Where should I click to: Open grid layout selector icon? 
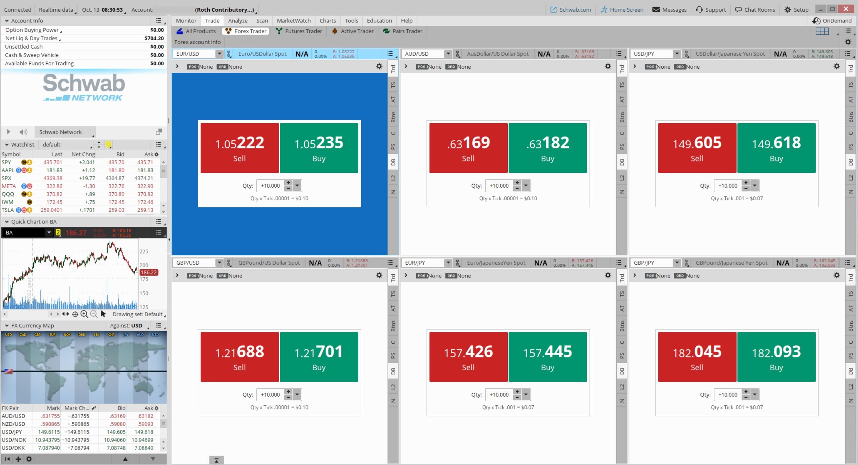[822, 31]
